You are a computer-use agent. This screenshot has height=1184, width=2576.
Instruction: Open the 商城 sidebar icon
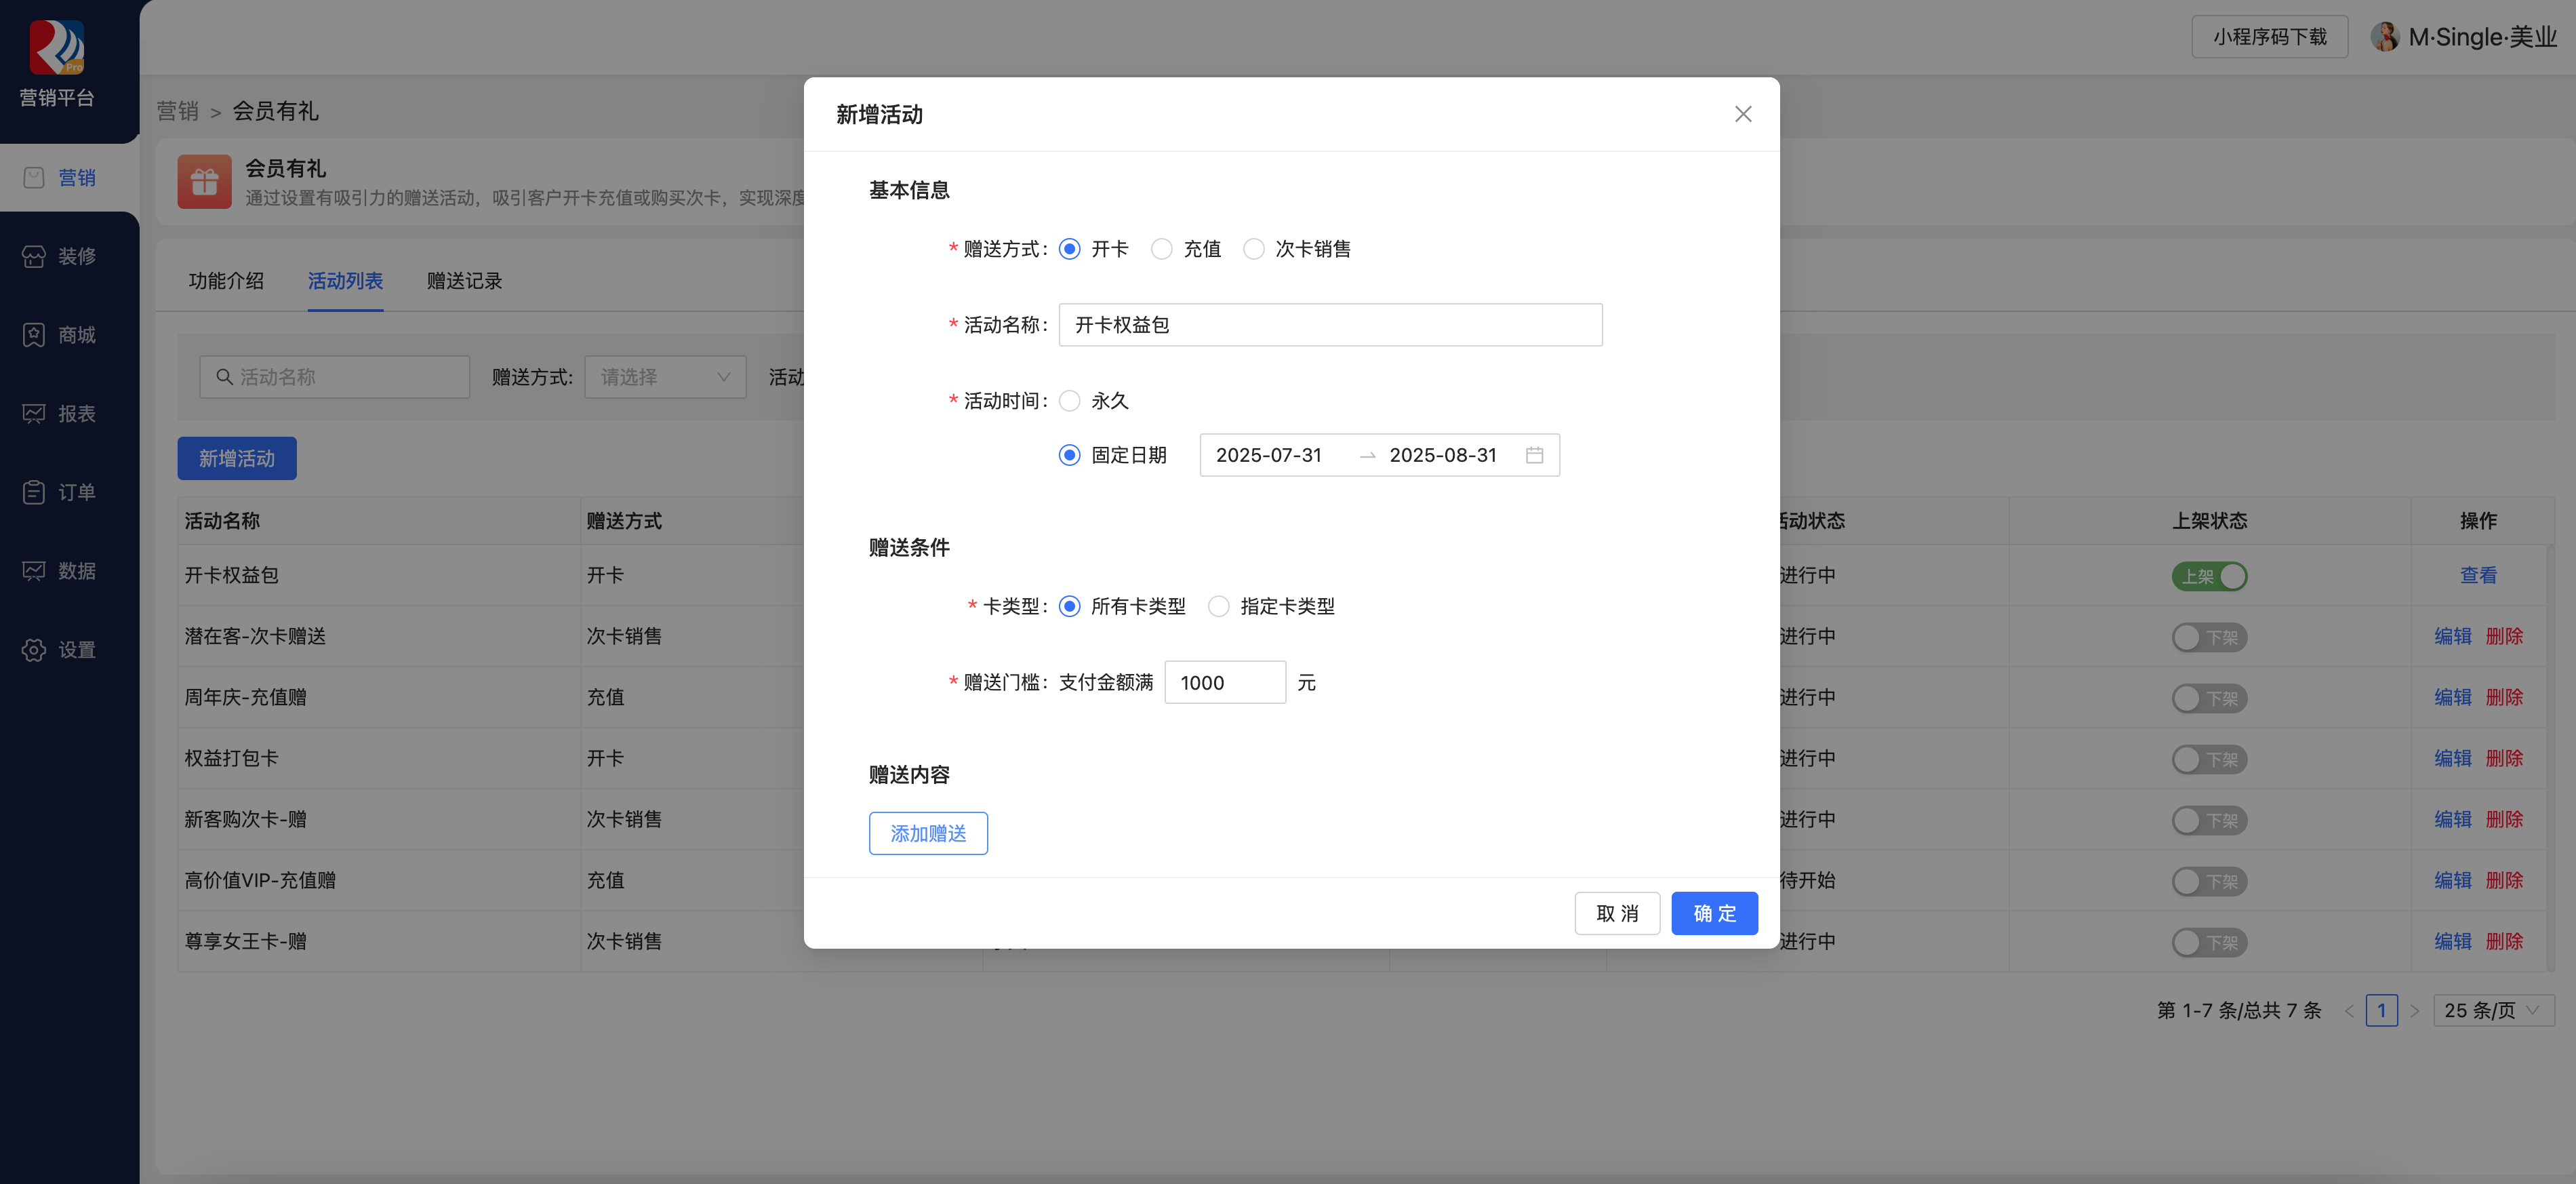(x=34, y=335)
